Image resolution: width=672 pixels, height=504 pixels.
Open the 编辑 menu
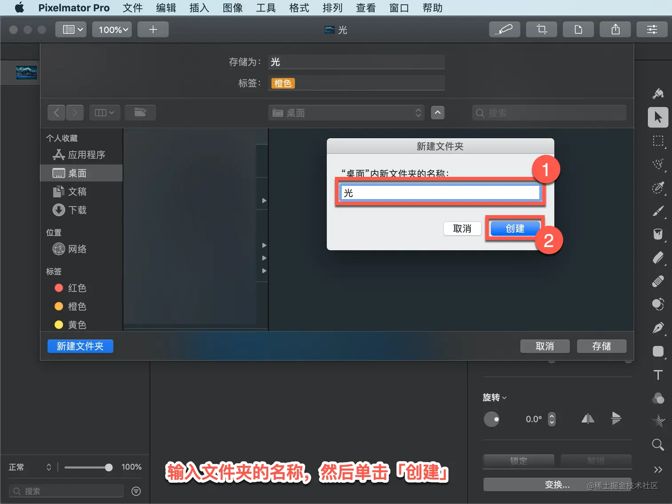point(166,8)
